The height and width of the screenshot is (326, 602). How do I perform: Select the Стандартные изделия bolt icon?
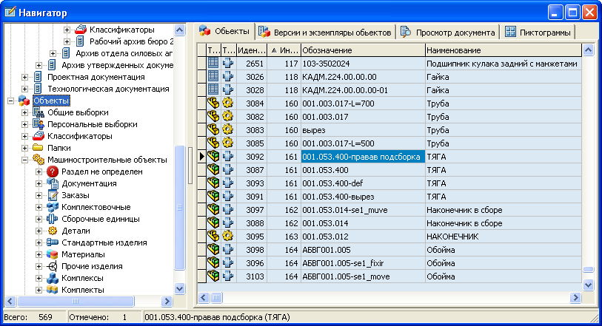click(53, 242)
